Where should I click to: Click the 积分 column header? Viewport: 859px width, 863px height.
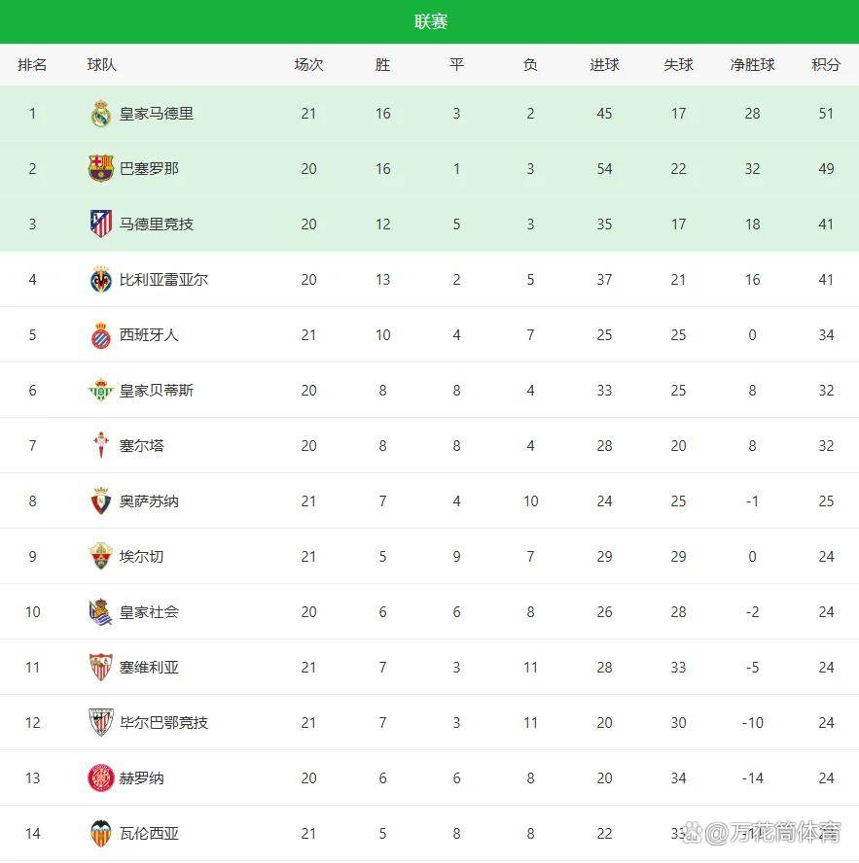click(826, 65)
